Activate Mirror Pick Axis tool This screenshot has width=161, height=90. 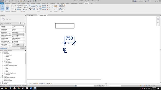37,6
